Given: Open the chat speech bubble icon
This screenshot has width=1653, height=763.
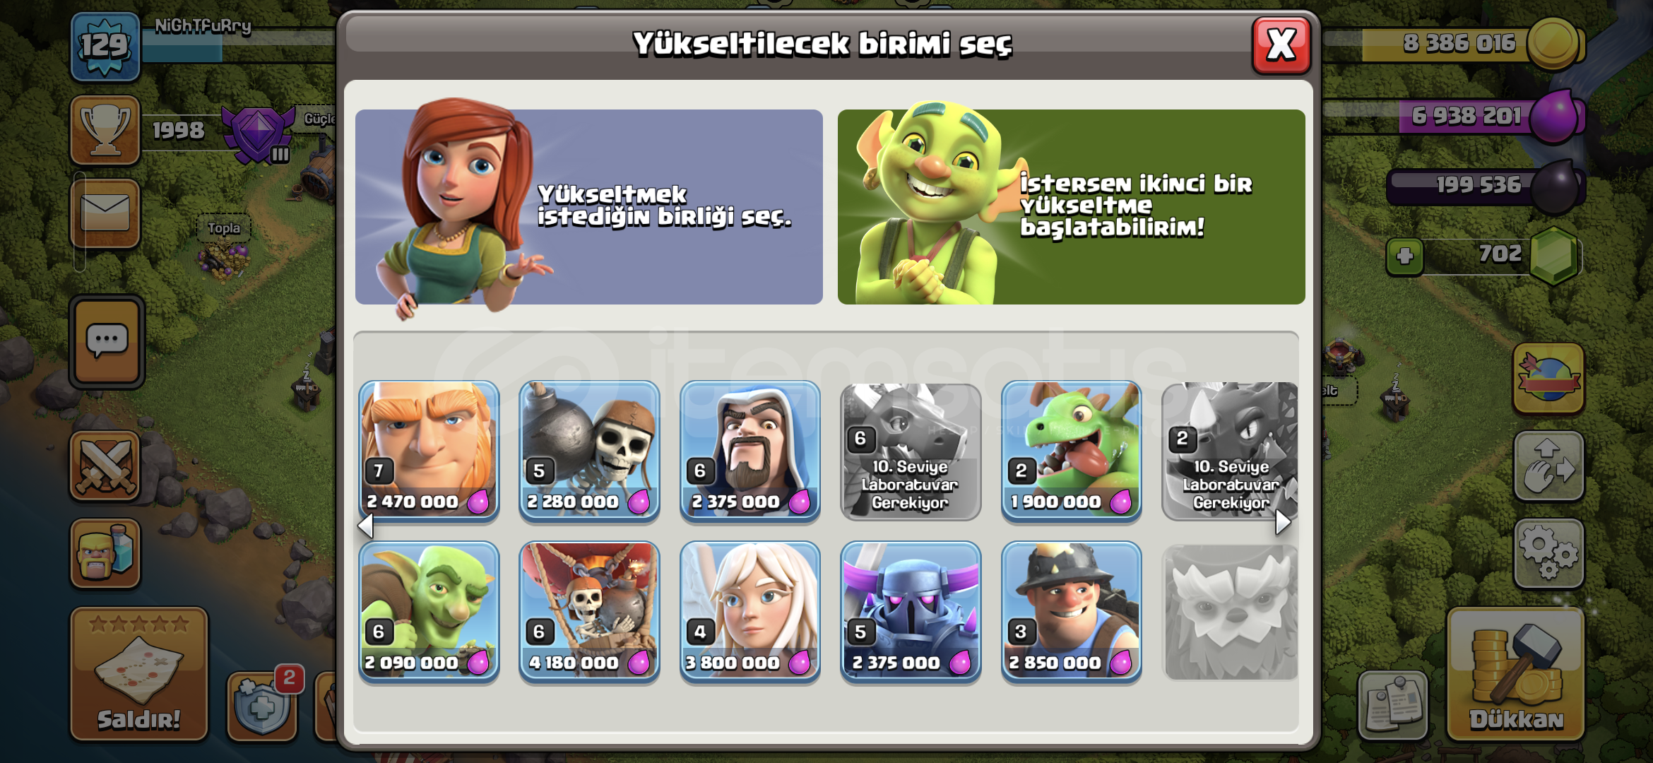Looking at the screenshot, I should (107, 342).
